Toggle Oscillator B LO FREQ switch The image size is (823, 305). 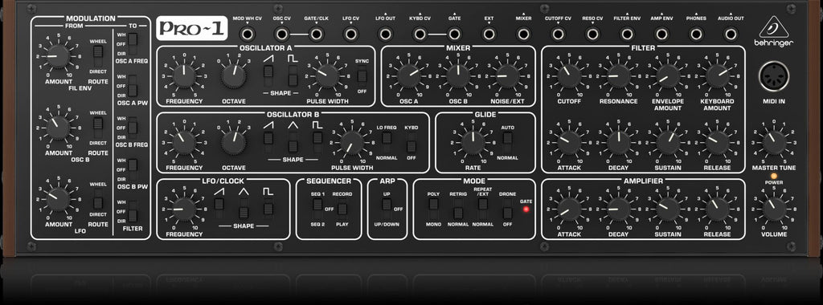(387, 141)
